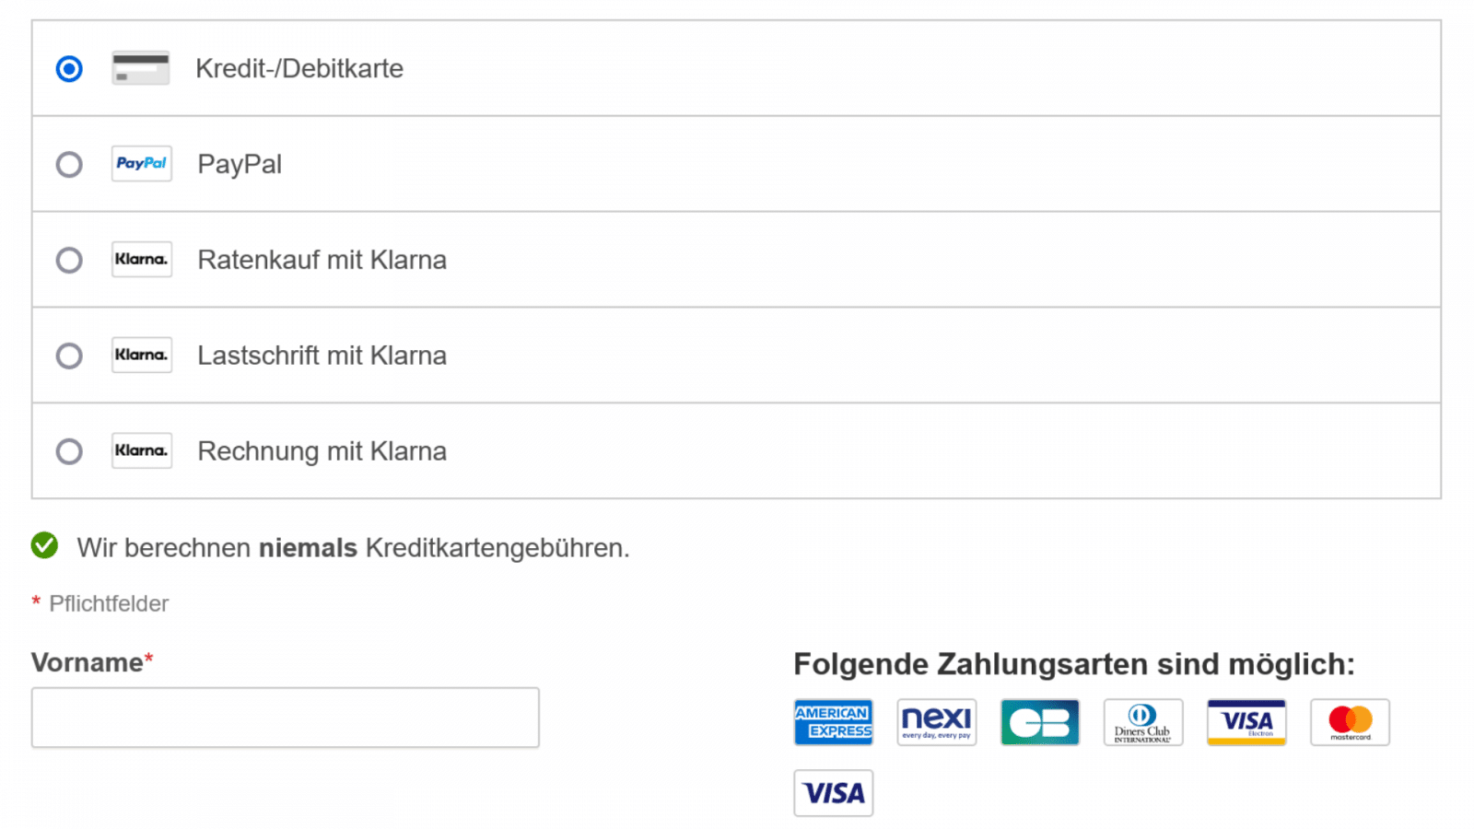Click the Klarna logo beside Rechnung
1474x829 pixels.
(x=141, y=451)
